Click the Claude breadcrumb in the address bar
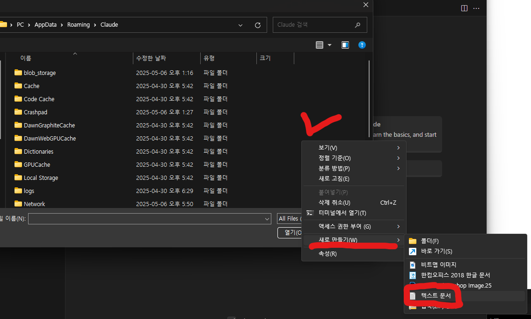This screenshot has height=319, width=531. pos(109,25)
